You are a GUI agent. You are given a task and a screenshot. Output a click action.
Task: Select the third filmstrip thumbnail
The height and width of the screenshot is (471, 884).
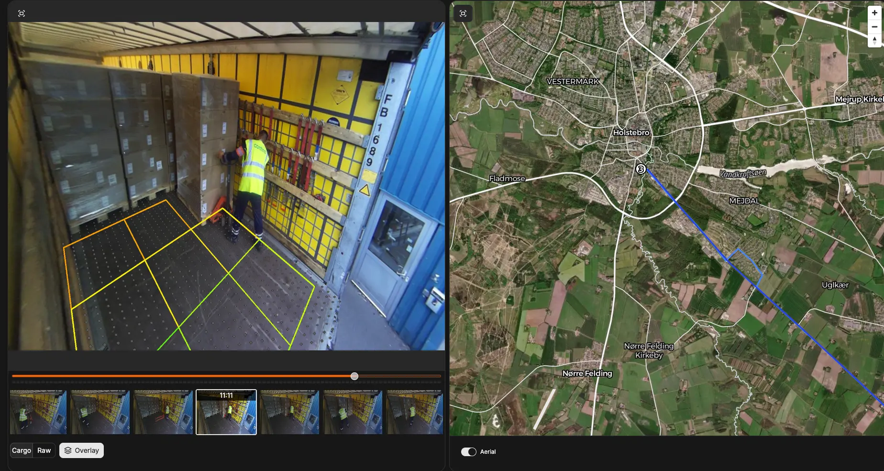pos(164,412)
